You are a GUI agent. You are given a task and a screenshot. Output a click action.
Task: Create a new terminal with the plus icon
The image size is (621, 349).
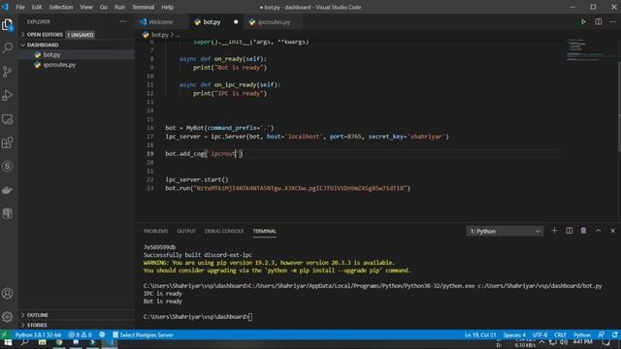tap(554, 231)
